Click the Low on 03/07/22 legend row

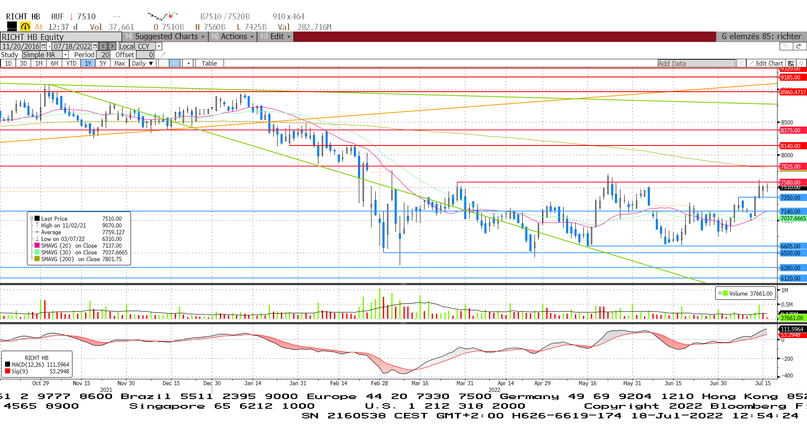79,239
